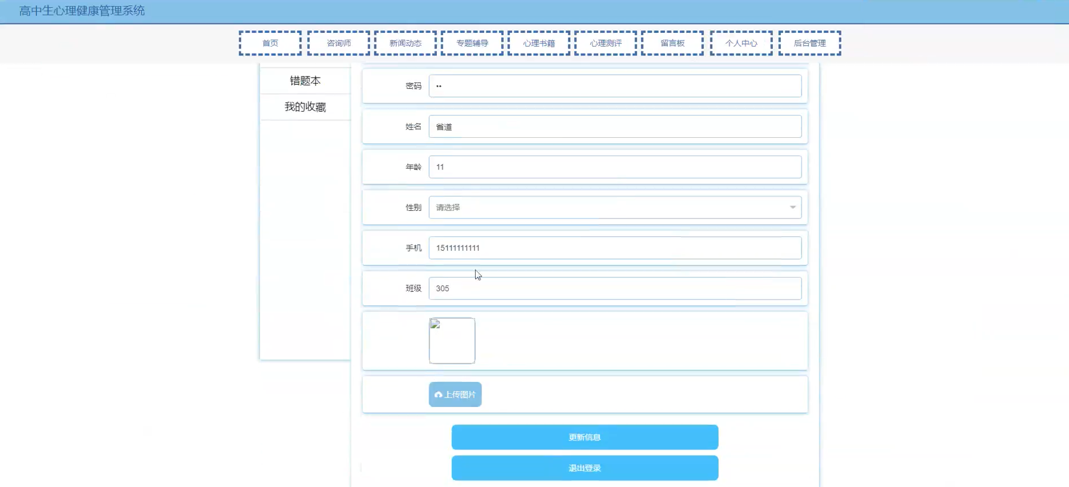Focus the 班级 field showing 305
Image resolution: width=1069 pixels, height=487 pixels.
click(615, 288)
